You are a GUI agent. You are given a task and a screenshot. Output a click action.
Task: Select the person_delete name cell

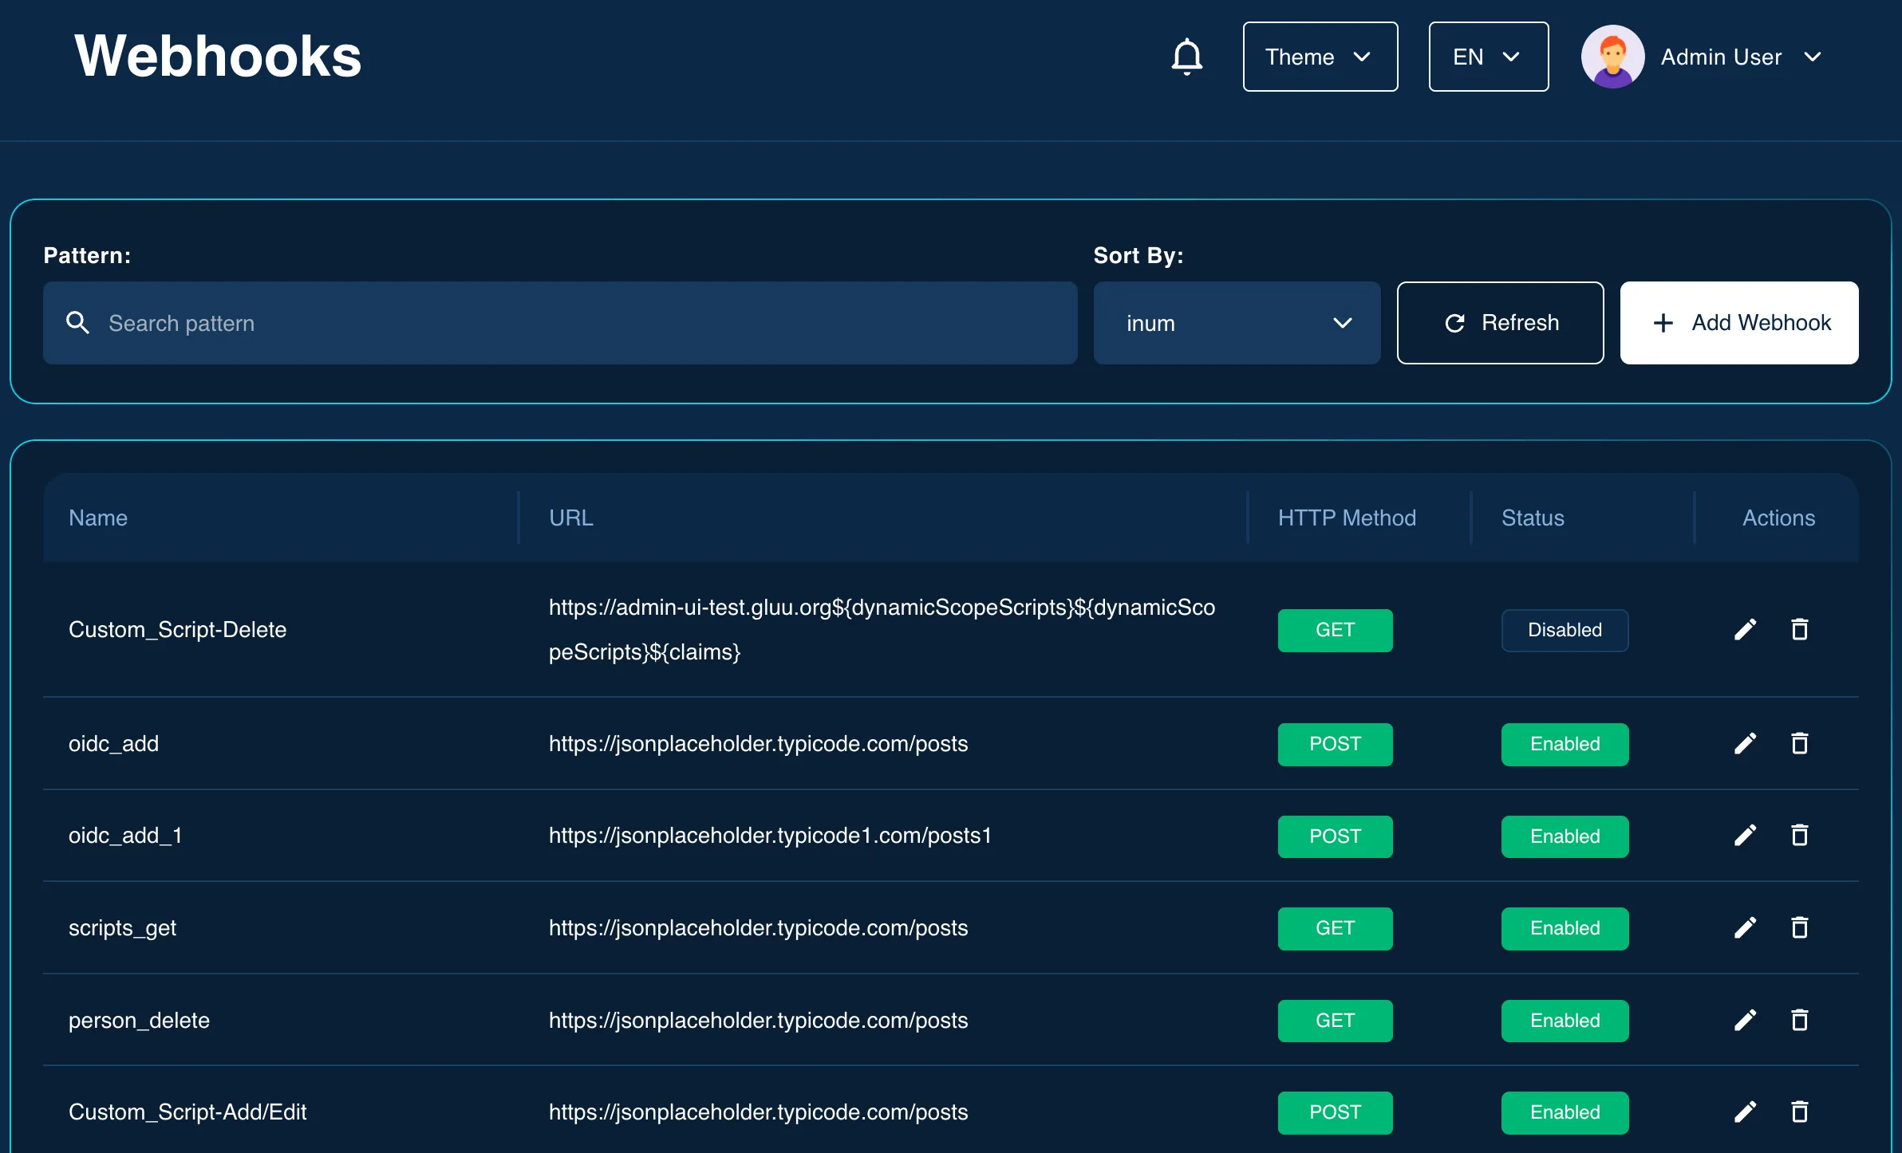click(x=139, y=1021)
